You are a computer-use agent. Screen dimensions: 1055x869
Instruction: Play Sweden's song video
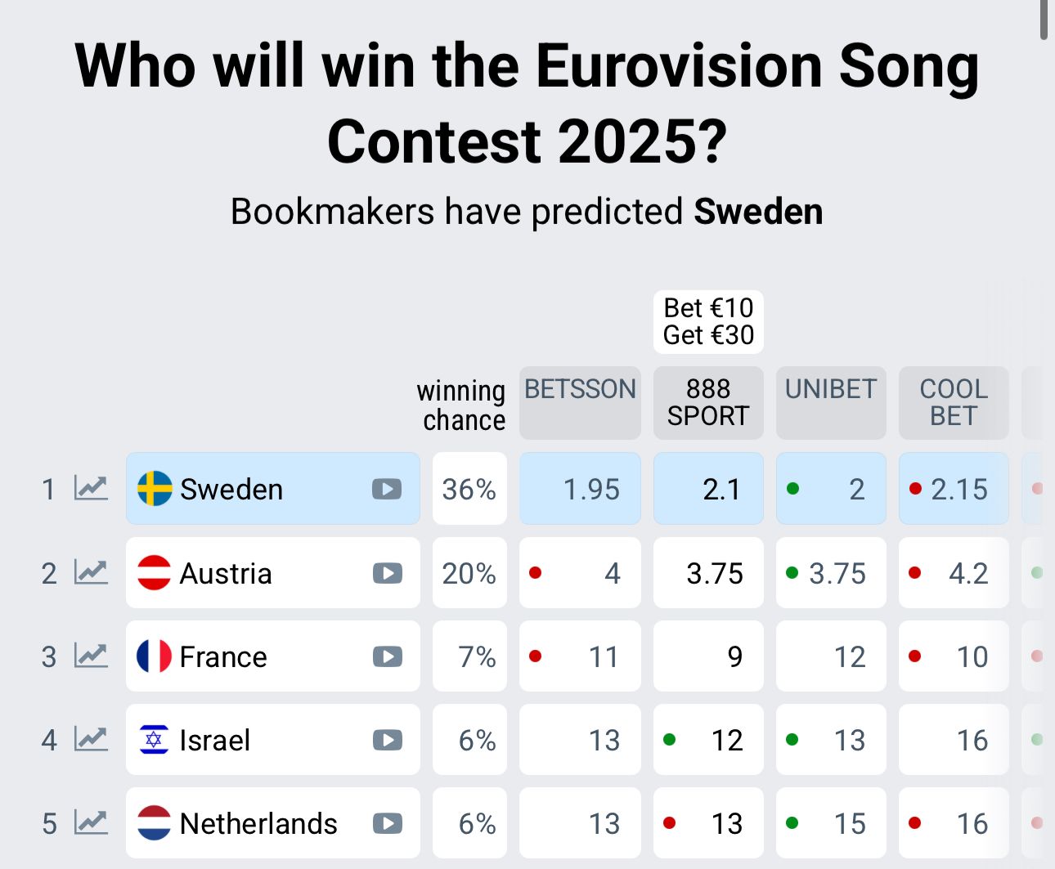(387, 489)
